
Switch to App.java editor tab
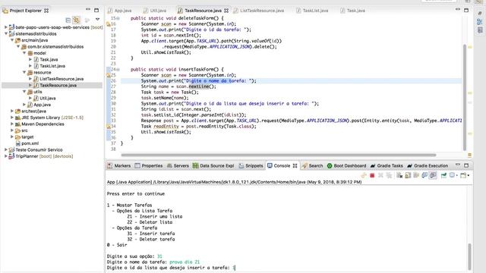click(x=120, y=11)
